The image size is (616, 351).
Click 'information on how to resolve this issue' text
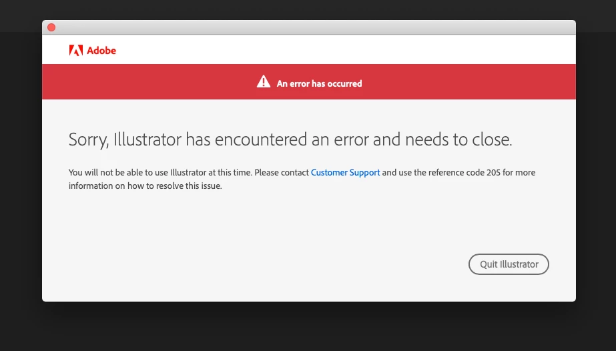(145, 186)
